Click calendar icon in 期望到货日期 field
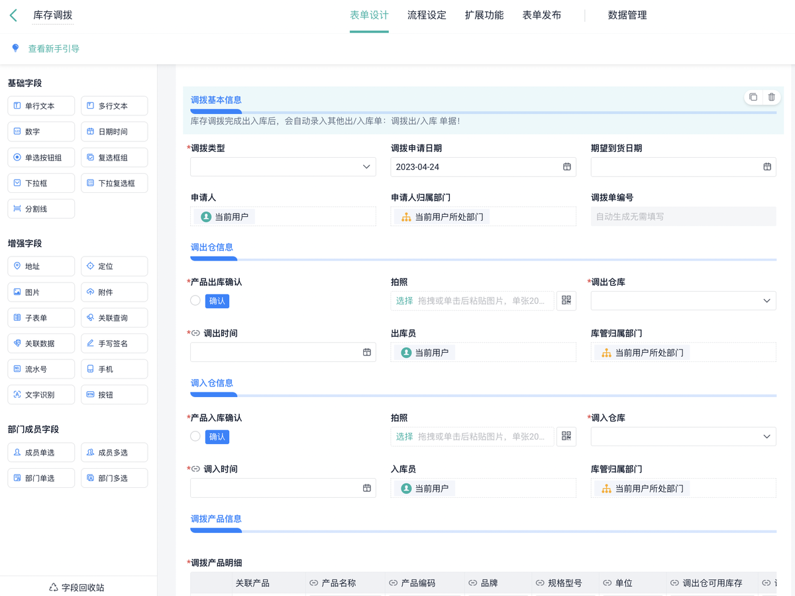 click(767, 167)
